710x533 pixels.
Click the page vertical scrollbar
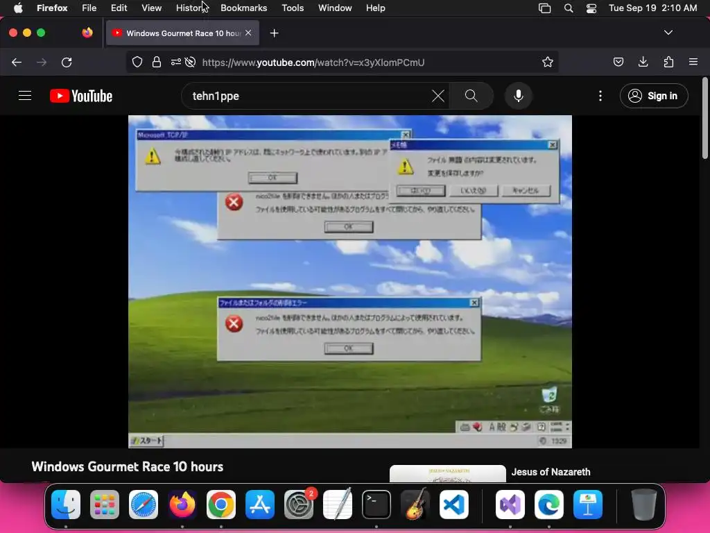704,119
